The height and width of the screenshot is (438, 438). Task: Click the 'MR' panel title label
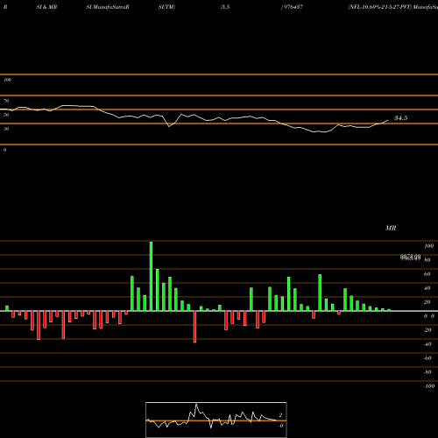pyautogui.click(x=391, y=228)
